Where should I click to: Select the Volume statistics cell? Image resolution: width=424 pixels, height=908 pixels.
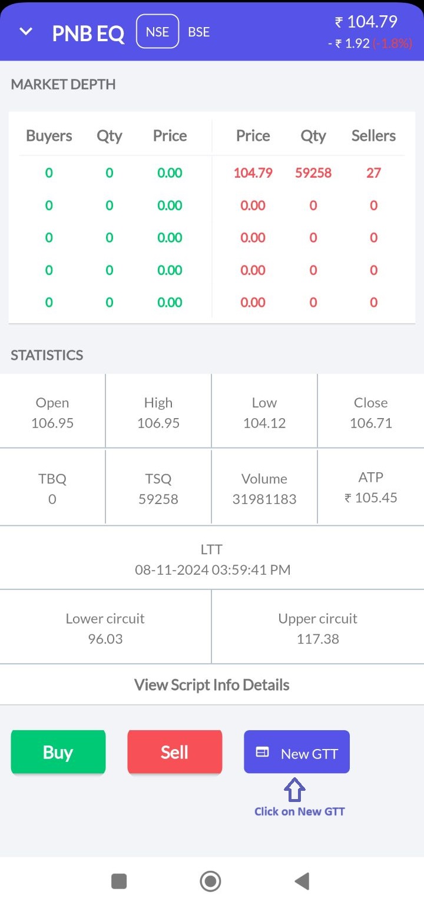click(x=264, y=488)
